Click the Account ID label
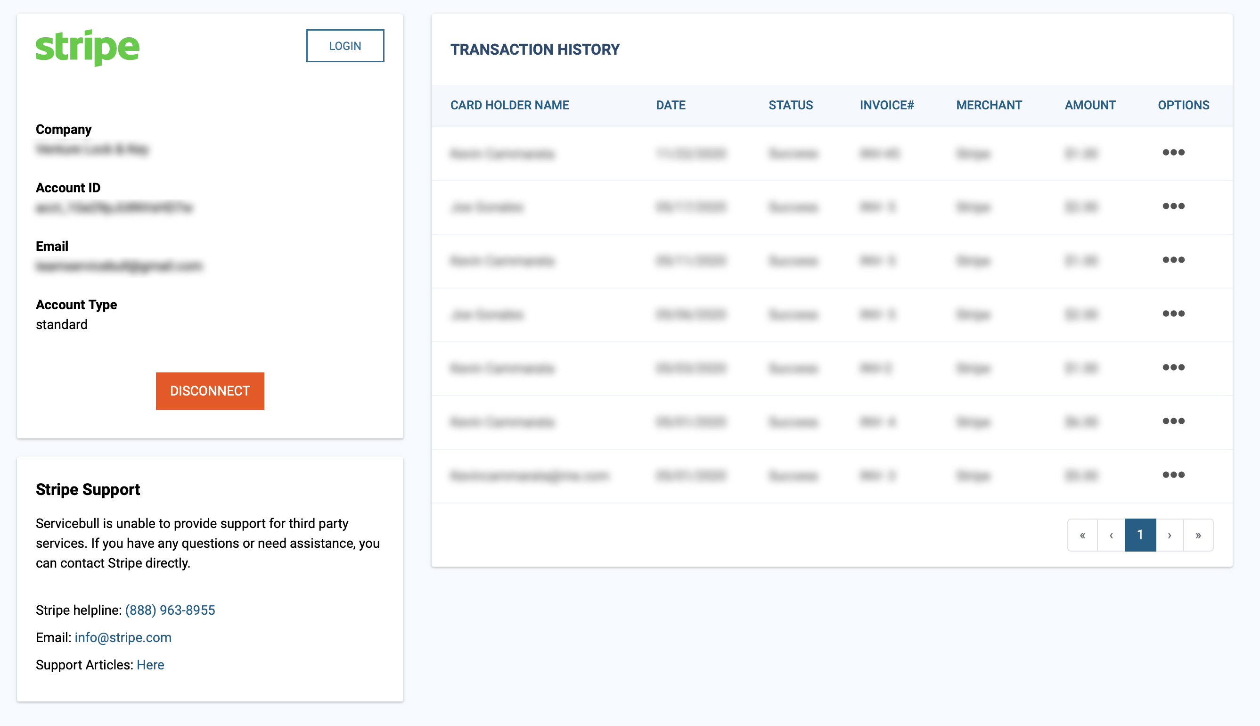 pyautogui.click(x=68, y=188)
